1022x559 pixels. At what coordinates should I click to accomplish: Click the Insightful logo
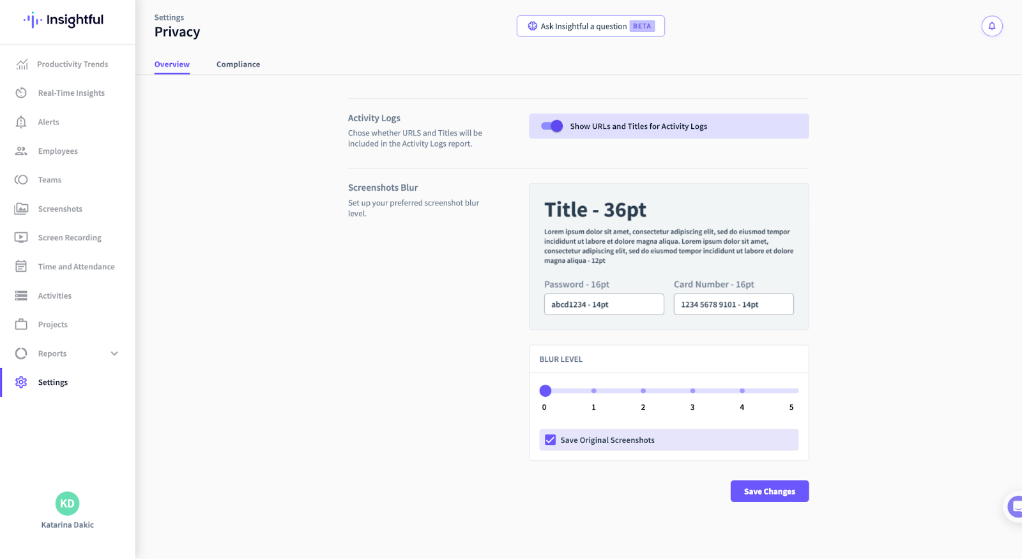[x=64, y=20]
